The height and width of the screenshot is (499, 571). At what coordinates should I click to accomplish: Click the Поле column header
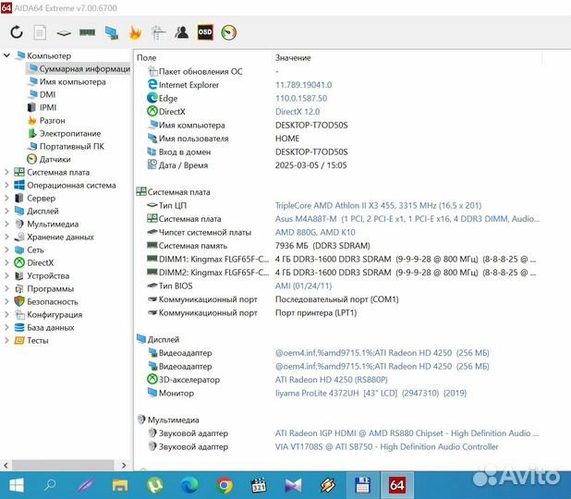[146, 57]
